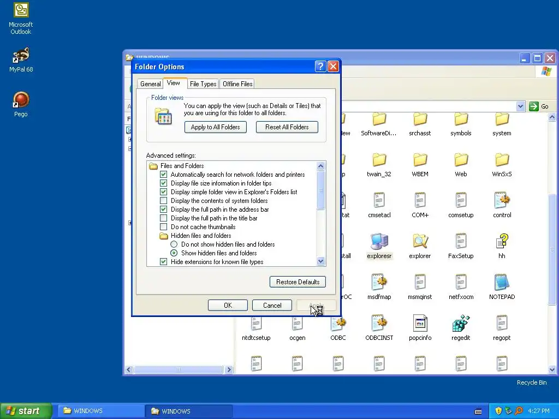Select the Web folder

[x=461, y=165]
